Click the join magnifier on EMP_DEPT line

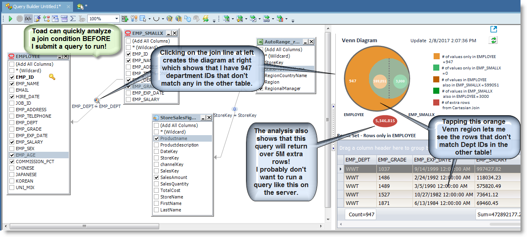click(x=97, y=100)
